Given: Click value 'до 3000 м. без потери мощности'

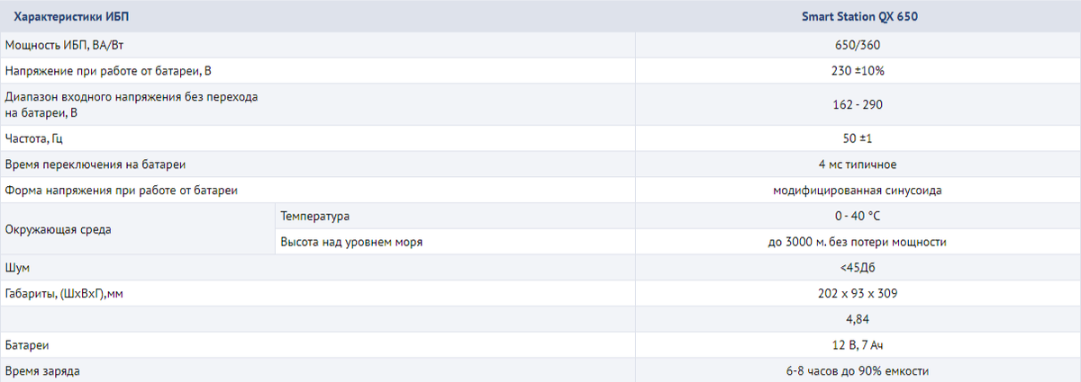Looking at the screenshot, I should point(858,242).
